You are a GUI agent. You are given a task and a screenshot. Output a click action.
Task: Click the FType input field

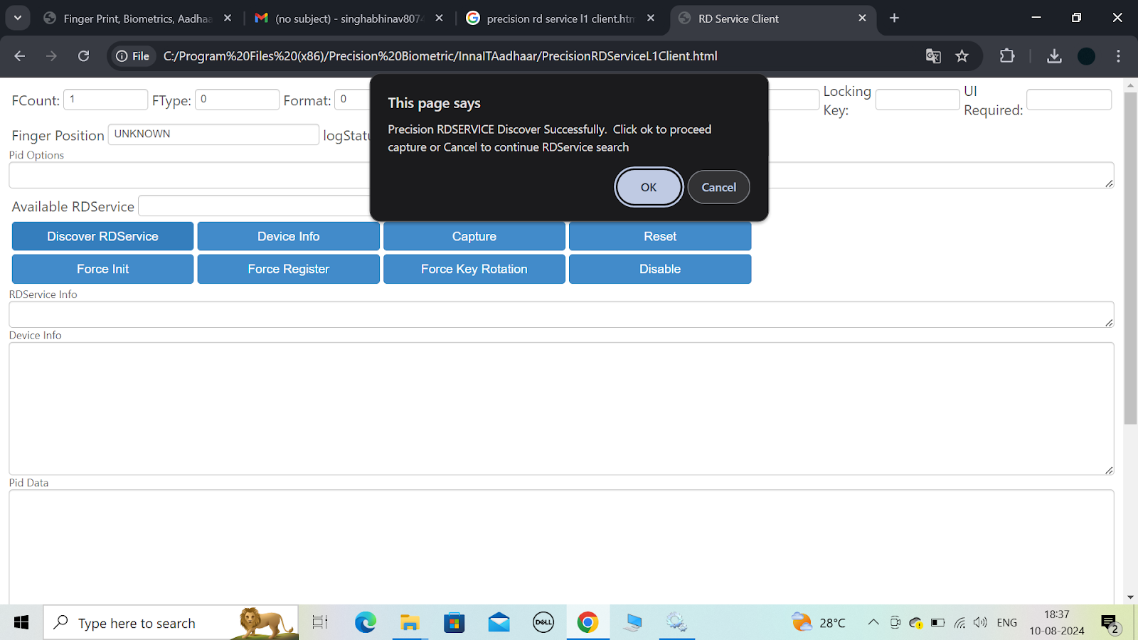coord(237,100)
